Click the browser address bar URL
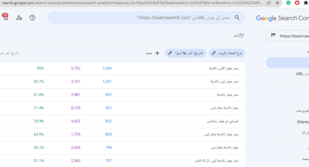 (132, 3)
